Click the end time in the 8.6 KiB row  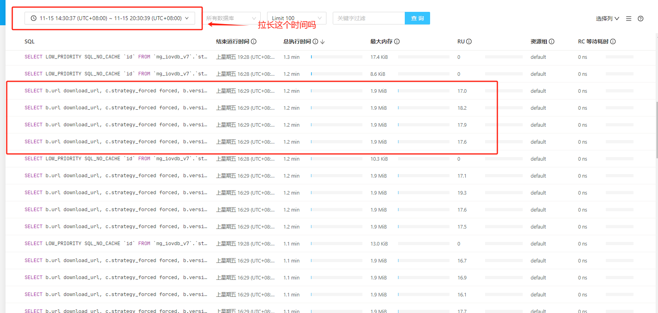click(245, 74)
